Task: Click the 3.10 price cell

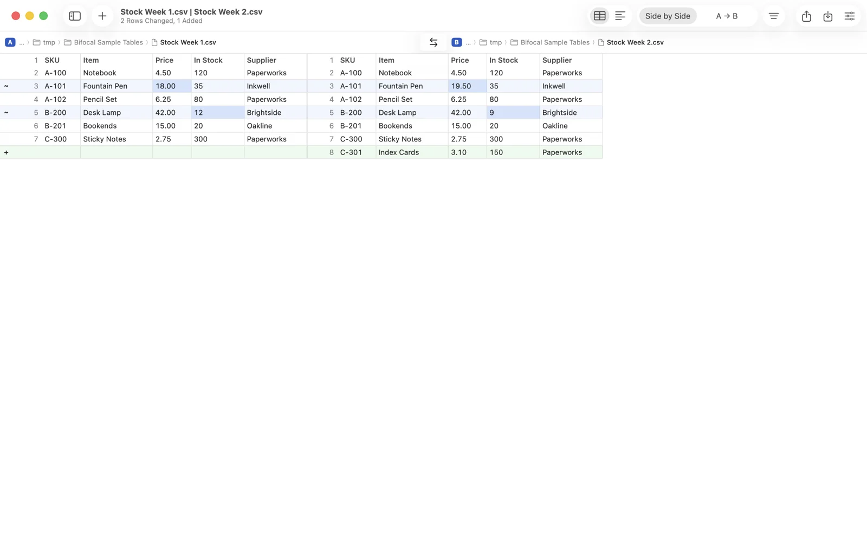Action: pos(467,152)
